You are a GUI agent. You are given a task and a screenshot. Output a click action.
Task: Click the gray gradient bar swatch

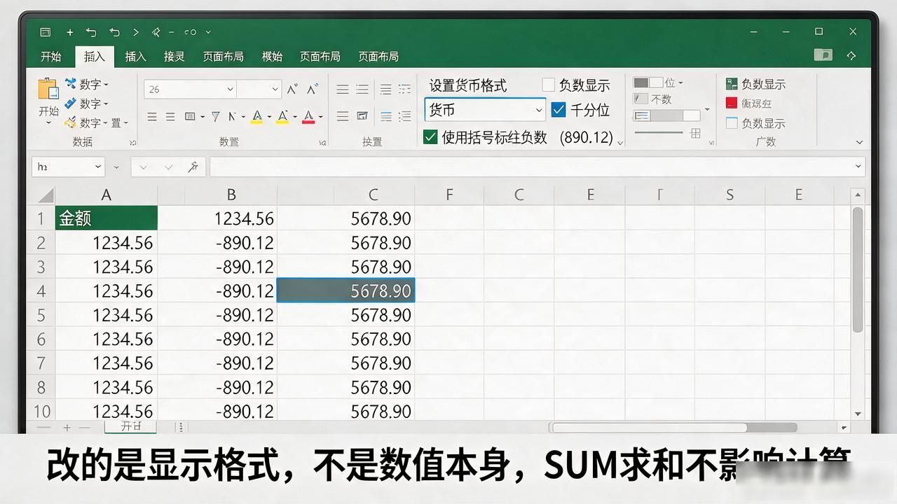pos(666,115)
